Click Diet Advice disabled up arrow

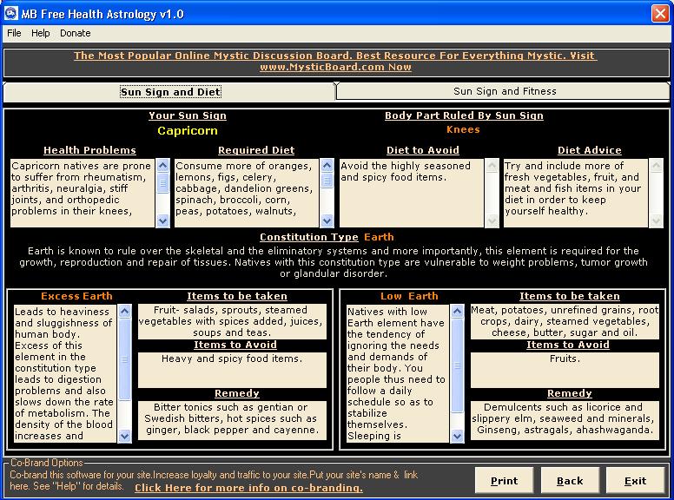click(x=656, y=166)
